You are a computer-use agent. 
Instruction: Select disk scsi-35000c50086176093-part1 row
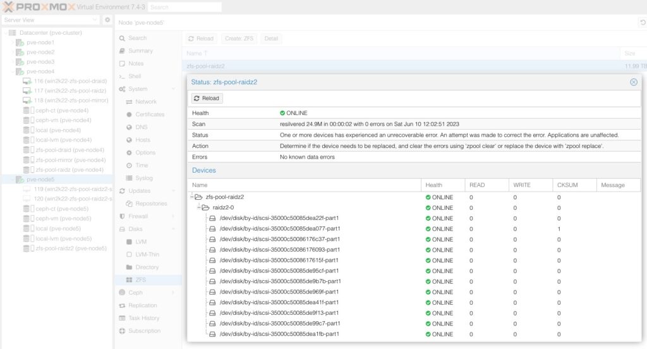pyautogui.click(x=414, y=250)
